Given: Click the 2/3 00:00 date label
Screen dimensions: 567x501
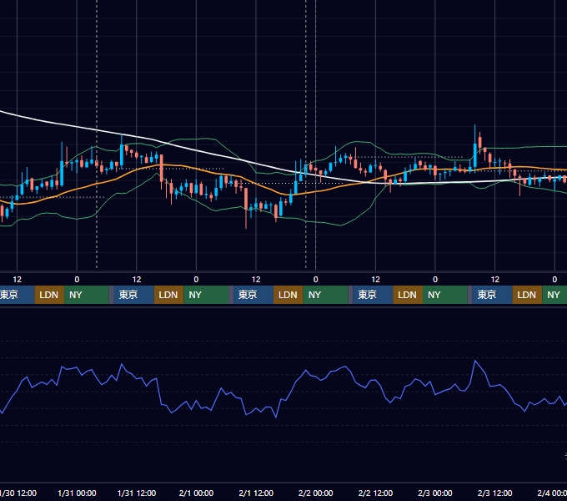Looking at the screenshot, I should (x=435, y=493).
